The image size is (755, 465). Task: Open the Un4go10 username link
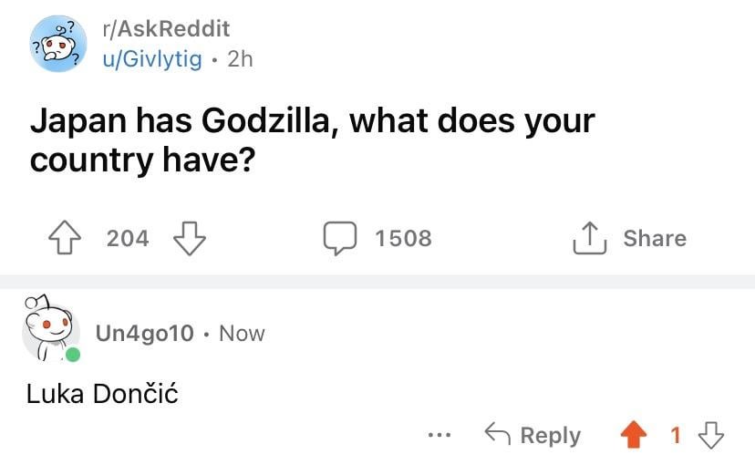[144, 334]
